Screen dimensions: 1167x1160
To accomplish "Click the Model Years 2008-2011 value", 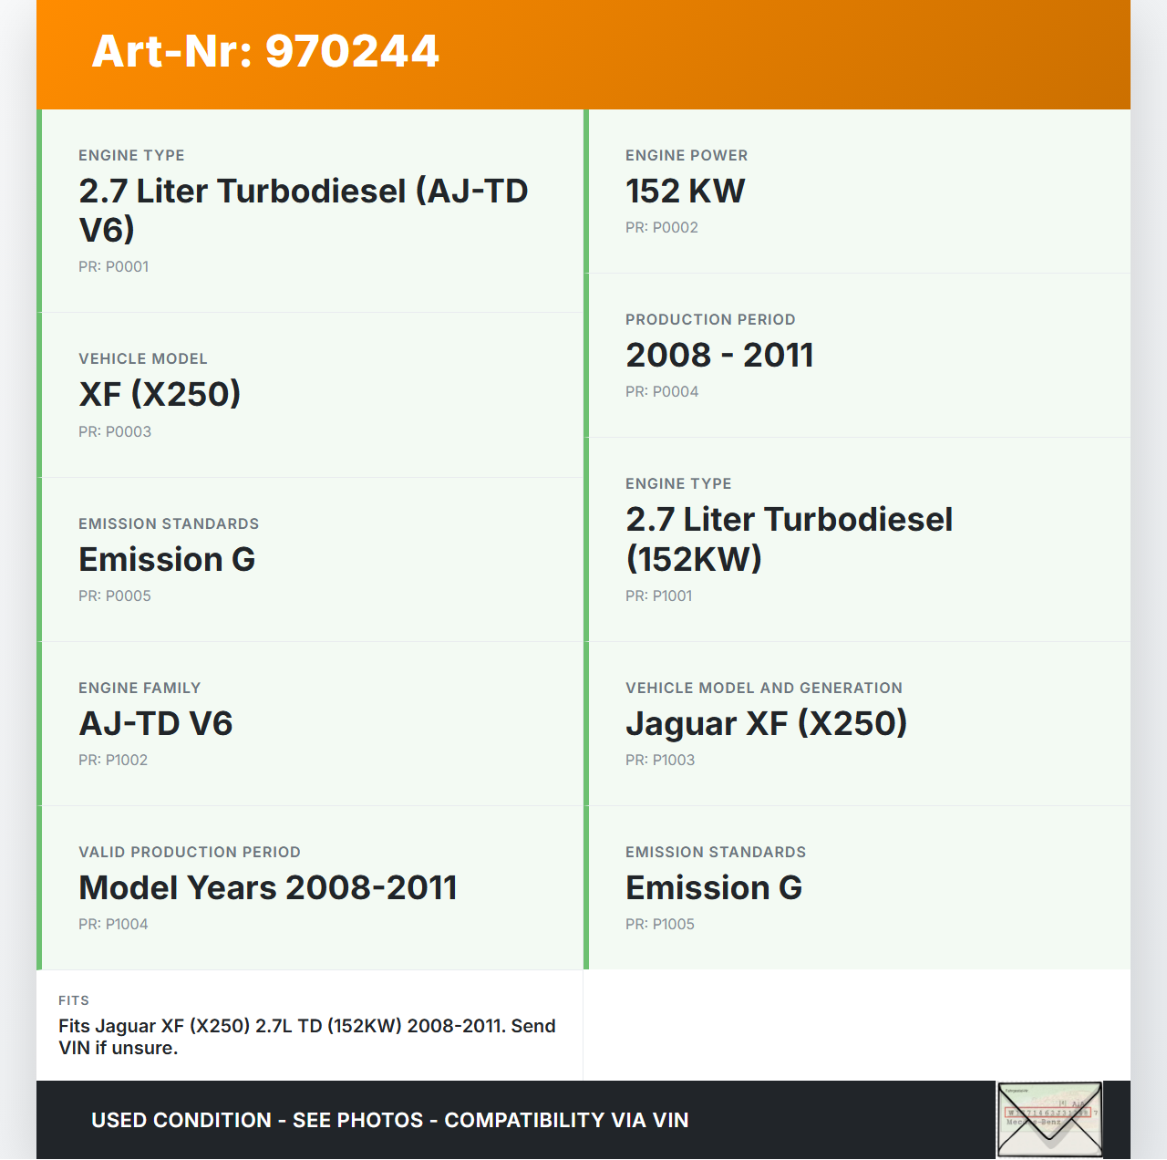I will click(268, 887).
